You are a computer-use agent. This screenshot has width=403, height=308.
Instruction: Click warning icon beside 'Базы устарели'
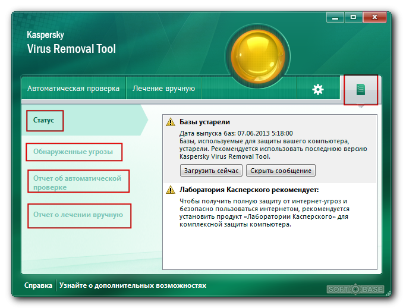click(171, 122)
